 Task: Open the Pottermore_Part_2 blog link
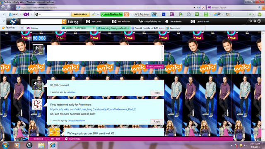point(93,109)
